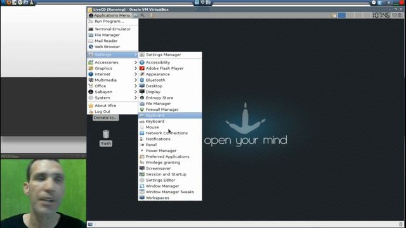Screen dimensions: 406x228
Task: Click the About Xfce star icon
Action: point(91,106)
